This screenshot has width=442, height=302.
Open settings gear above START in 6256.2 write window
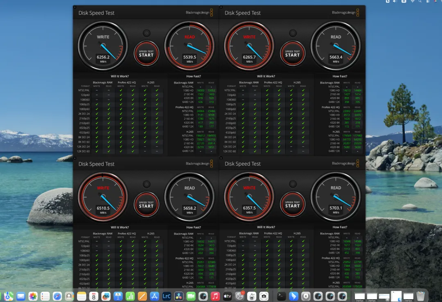pyautogui.click(x=147, y=33)
